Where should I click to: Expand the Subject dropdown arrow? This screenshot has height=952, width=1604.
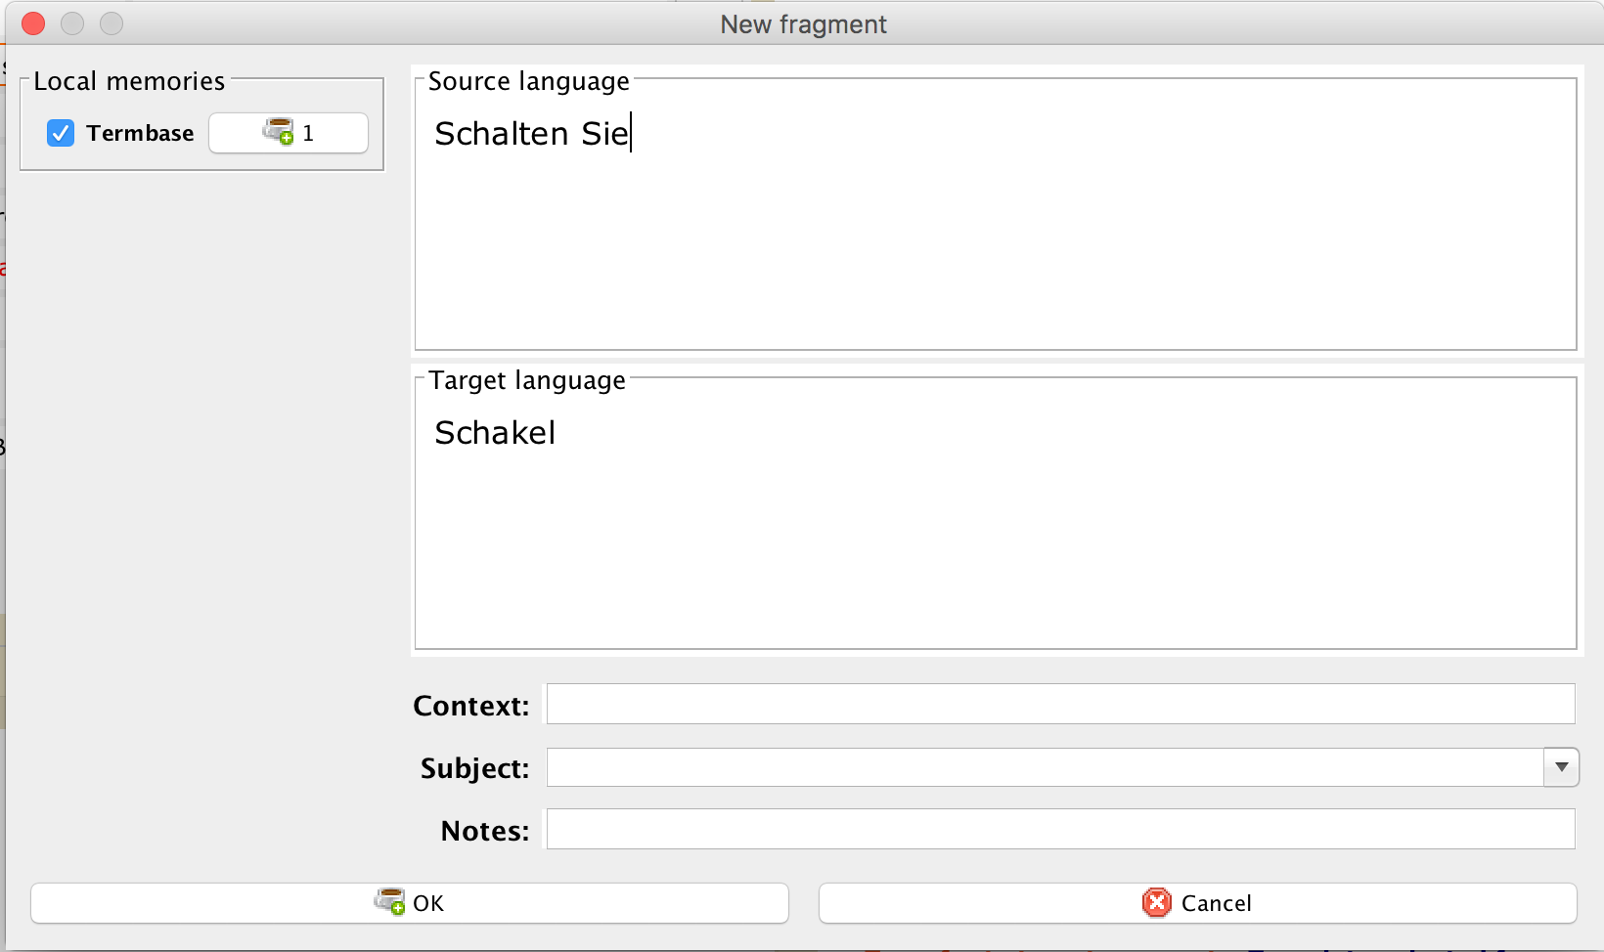(x=1561, y=767)
